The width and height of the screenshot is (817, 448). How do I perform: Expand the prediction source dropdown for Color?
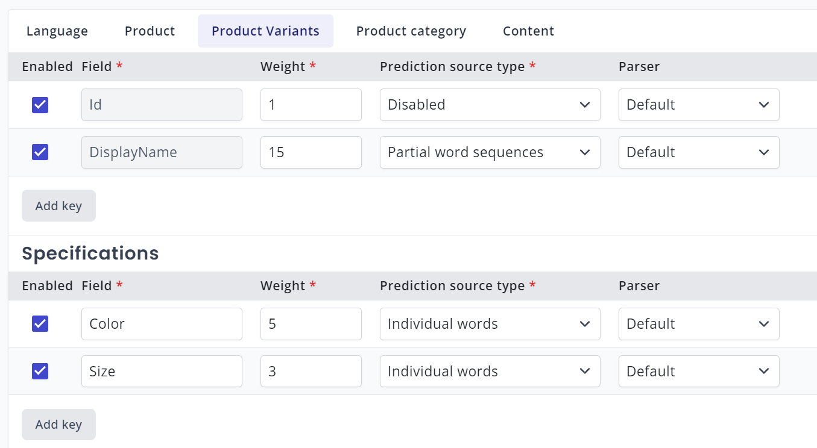tap(490, 323)
